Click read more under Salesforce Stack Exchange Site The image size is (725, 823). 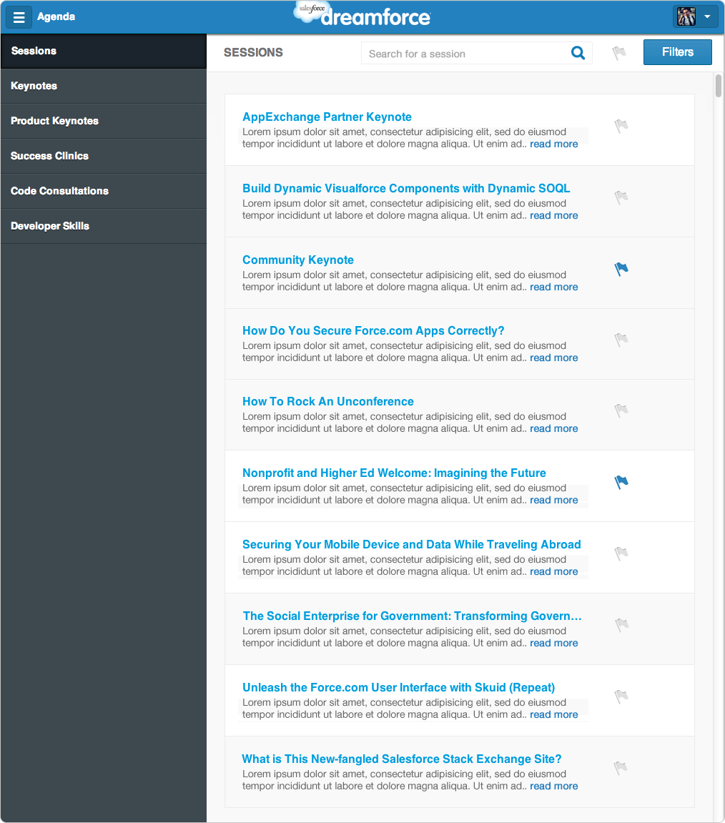(553, 786)
